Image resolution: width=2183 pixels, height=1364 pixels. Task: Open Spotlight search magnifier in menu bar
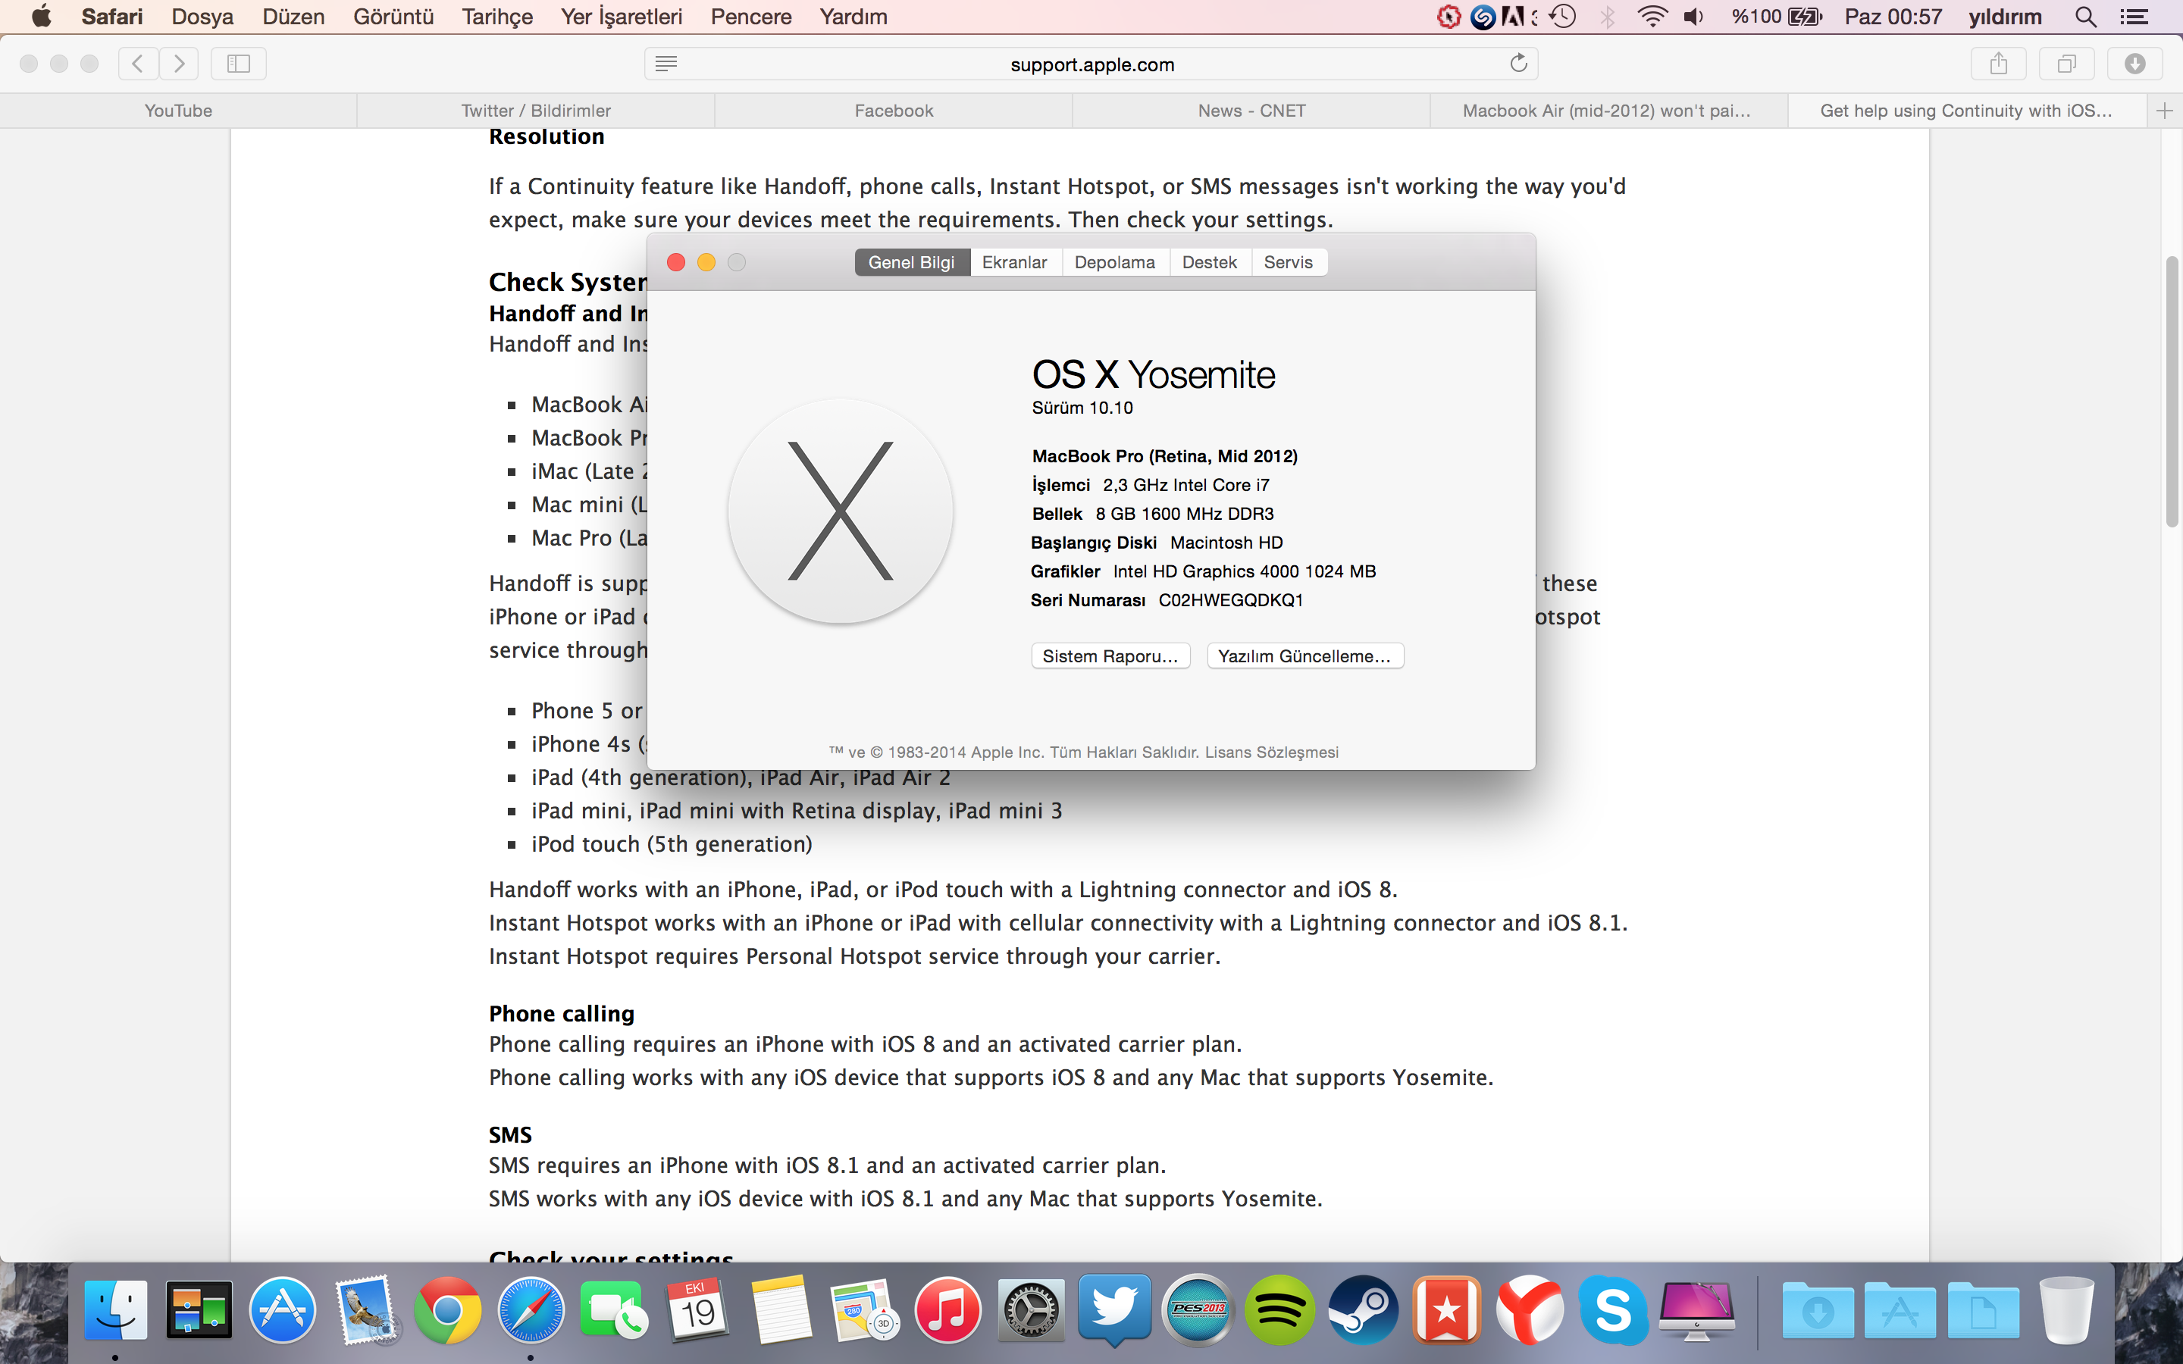[2084, 16]
